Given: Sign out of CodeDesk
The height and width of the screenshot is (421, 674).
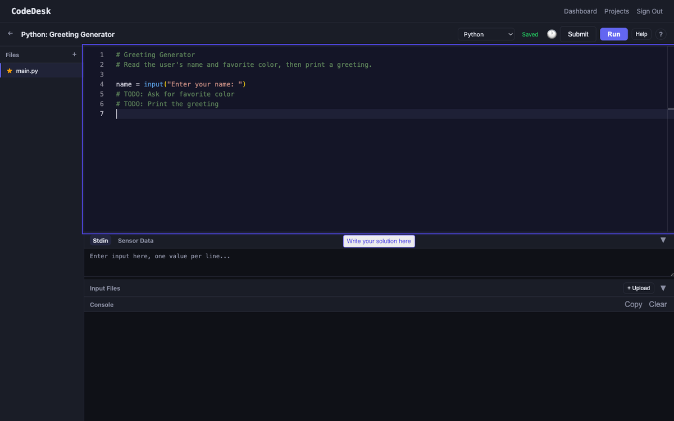Looking at the screenshot, I should pos(649,11).
